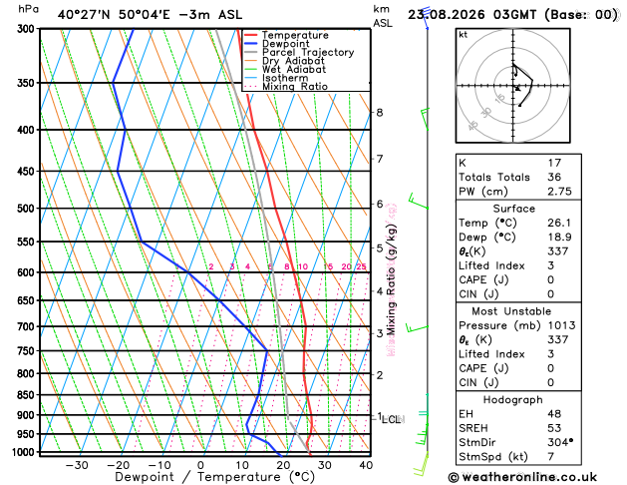
Task: Click the 850 hPa pressure label
Action: tap(28, 395)
